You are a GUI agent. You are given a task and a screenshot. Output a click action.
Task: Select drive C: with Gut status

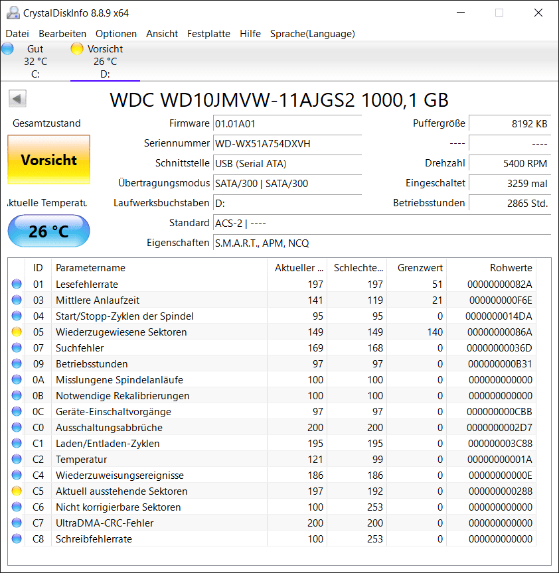click(x=35, y=62)
